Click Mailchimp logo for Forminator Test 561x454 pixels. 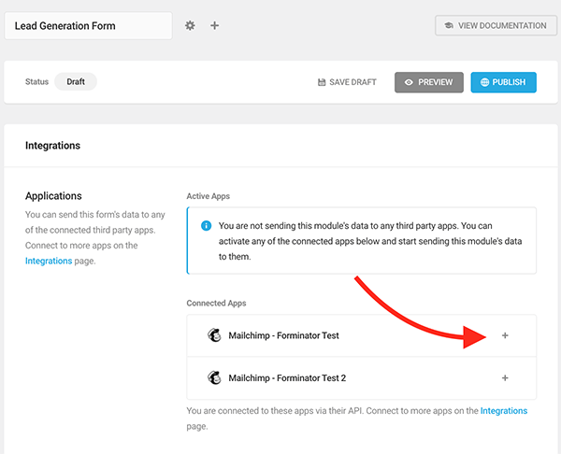click(x=213, y=335)
